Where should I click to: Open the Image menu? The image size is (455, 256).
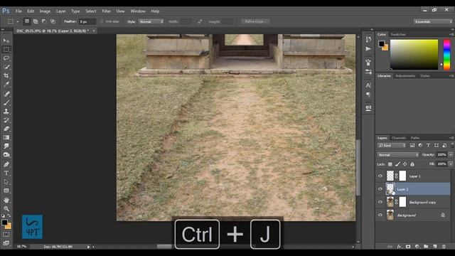pos(45,11)
